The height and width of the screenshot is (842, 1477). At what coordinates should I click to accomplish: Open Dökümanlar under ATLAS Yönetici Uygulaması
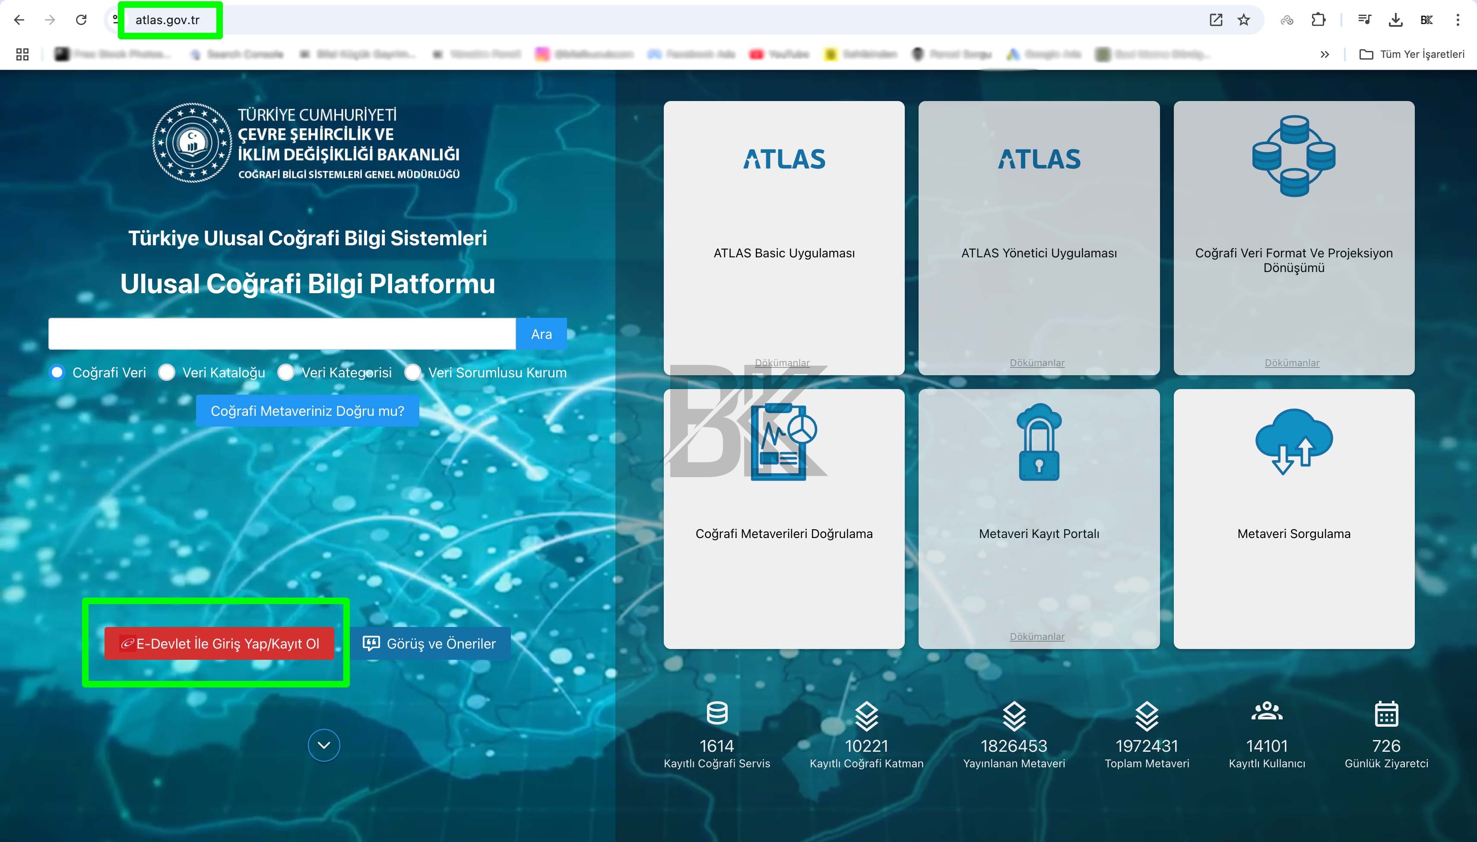[x=1037, y=363]
